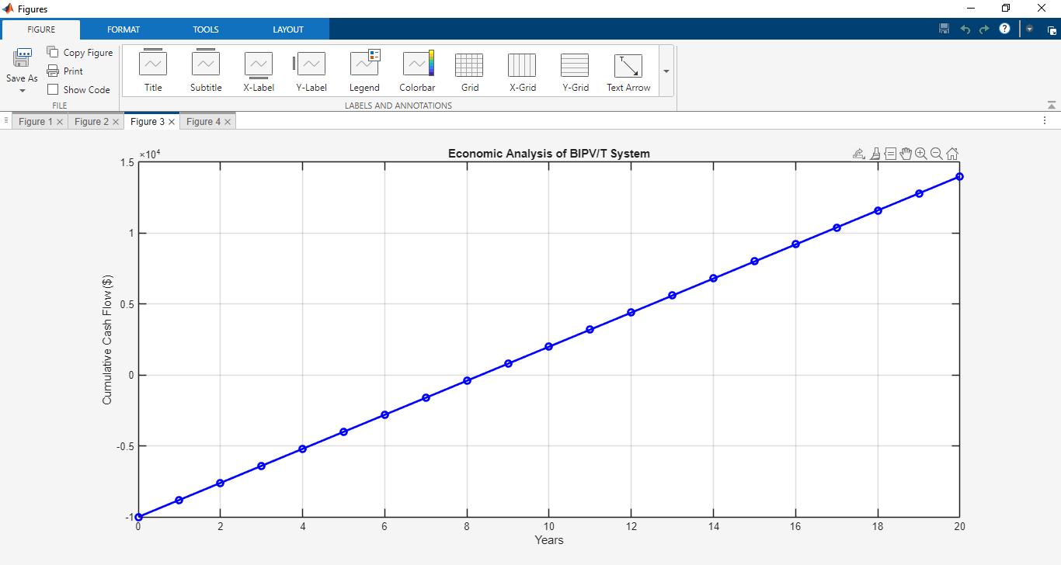This screenshot has height=565, width=1061.
Task: Enable the data tips tool
Action: (890, 154)
